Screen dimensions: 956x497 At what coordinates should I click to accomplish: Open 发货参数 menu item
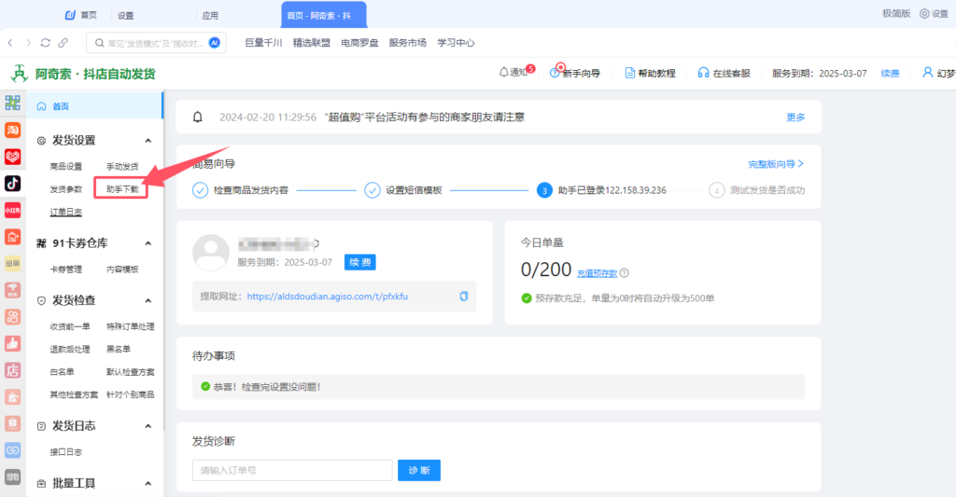[x=66, y=189]
